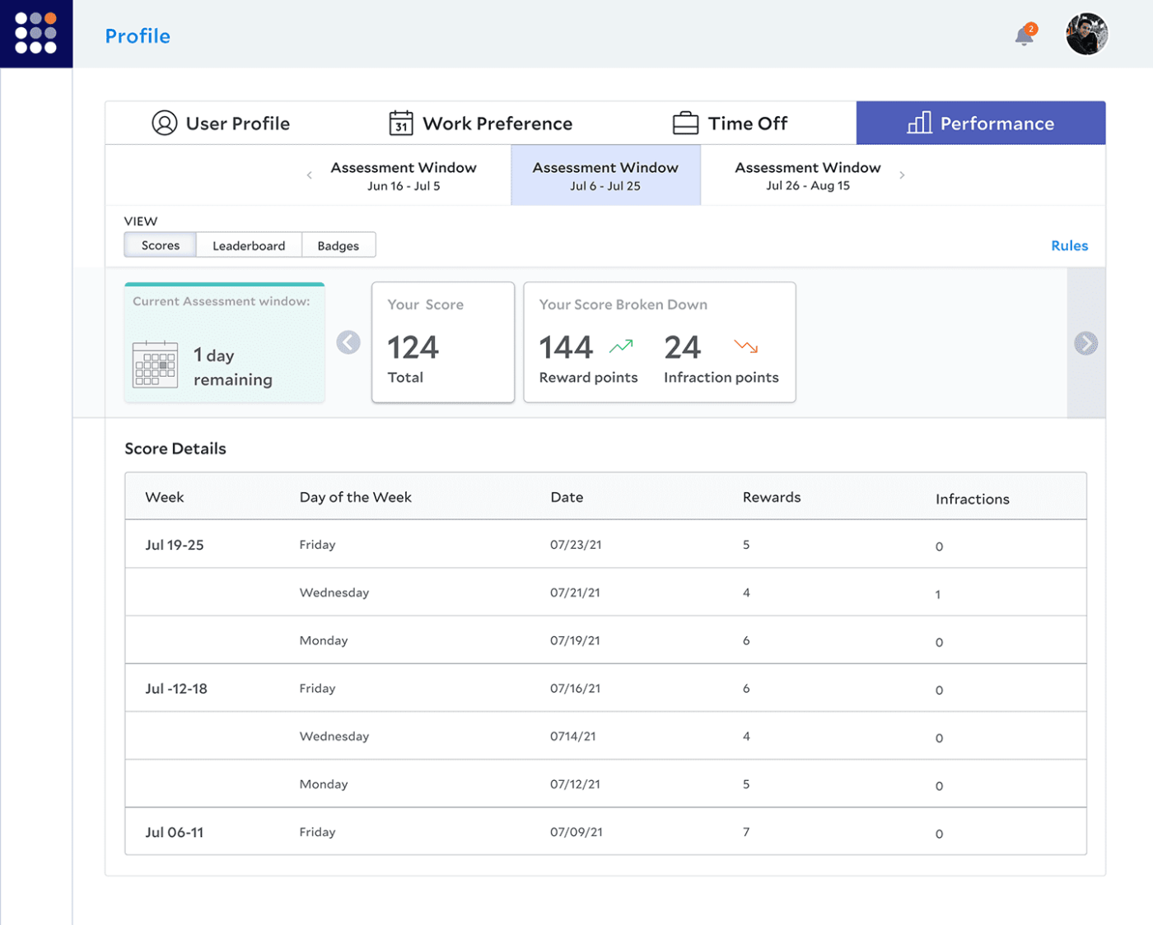
Task: Open the Rules link
Action: 1069,245
